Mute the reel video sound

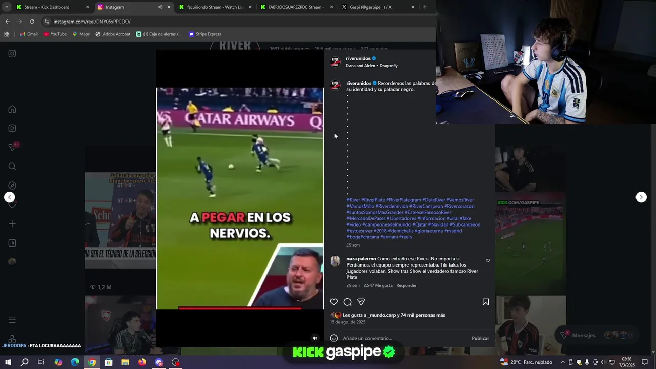pyautogui.click(x=315, y=338)
